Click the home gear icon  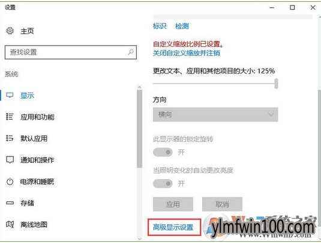coord(10,31)
